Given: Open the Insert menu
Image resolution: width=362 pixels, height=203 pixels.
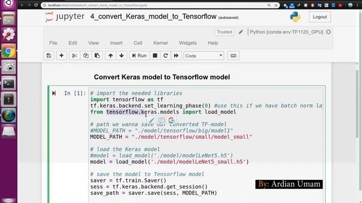Looking at the screenshot, I should (x=116, y=43).
